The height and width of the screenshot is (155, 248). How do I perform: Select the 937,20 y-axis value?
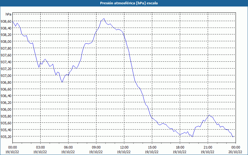6,69
